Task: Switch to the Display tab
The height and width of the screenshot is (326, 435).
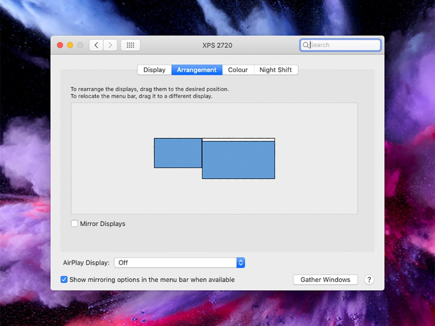Action: [x=154, y=70]
